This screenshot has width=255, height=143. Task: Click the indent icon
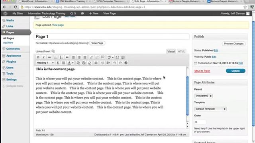coord(108,63)
